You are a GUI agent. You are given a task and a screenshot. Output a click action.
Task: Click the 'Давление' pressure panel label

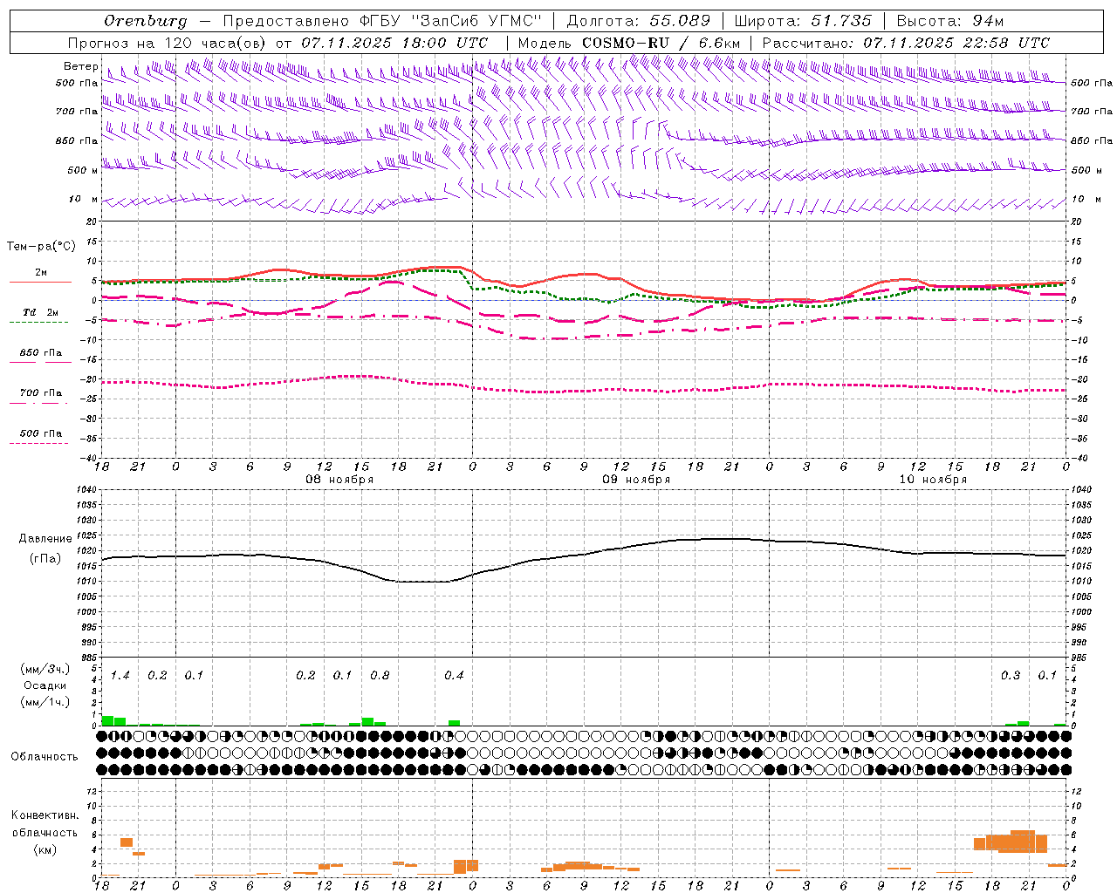click(45, 539)
